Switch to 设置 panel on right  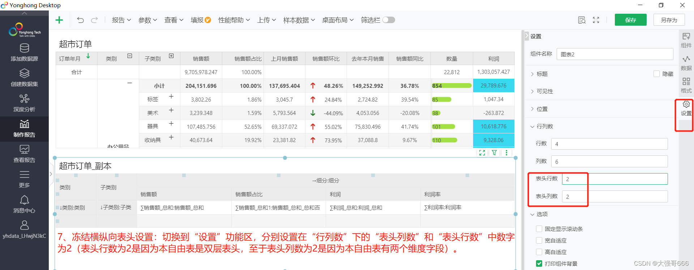tap(686, 108)
